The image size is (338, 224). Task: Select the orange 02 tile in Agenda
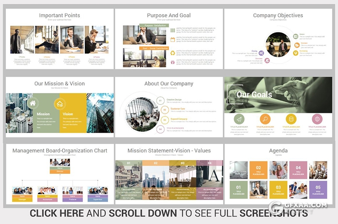258,170
